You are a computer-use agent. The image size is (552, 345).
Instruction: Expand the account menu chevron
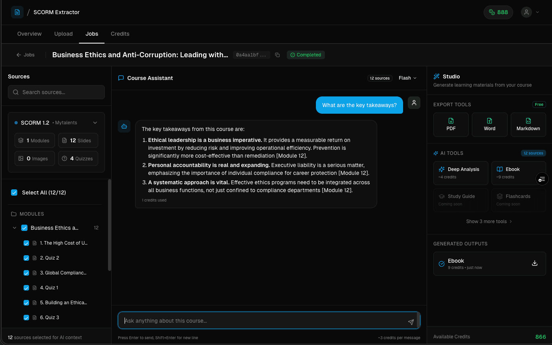(537, 12)
